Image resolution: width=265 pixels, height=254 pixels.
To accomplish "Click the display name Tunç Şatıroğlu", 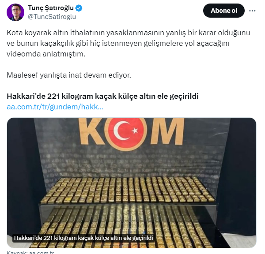I will tap(51, 8).
